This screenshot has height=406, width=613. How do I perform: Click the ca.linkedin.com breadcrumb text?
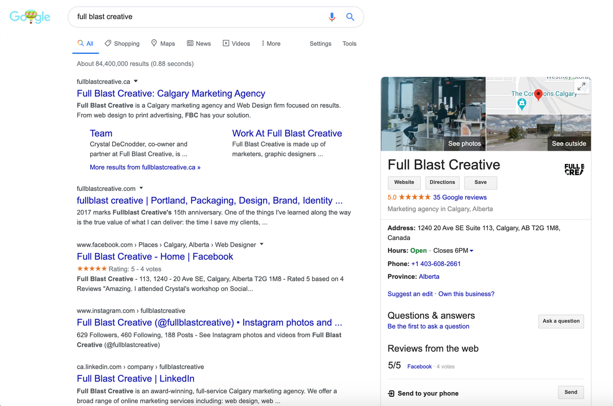140,367
